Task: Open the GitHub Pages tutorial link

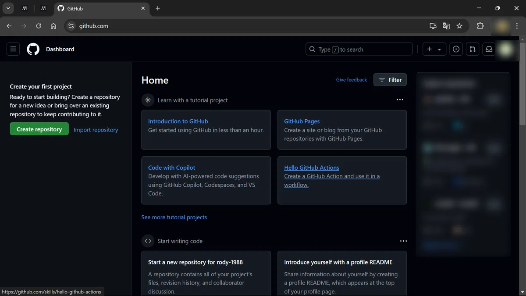Action: point(302,121)
